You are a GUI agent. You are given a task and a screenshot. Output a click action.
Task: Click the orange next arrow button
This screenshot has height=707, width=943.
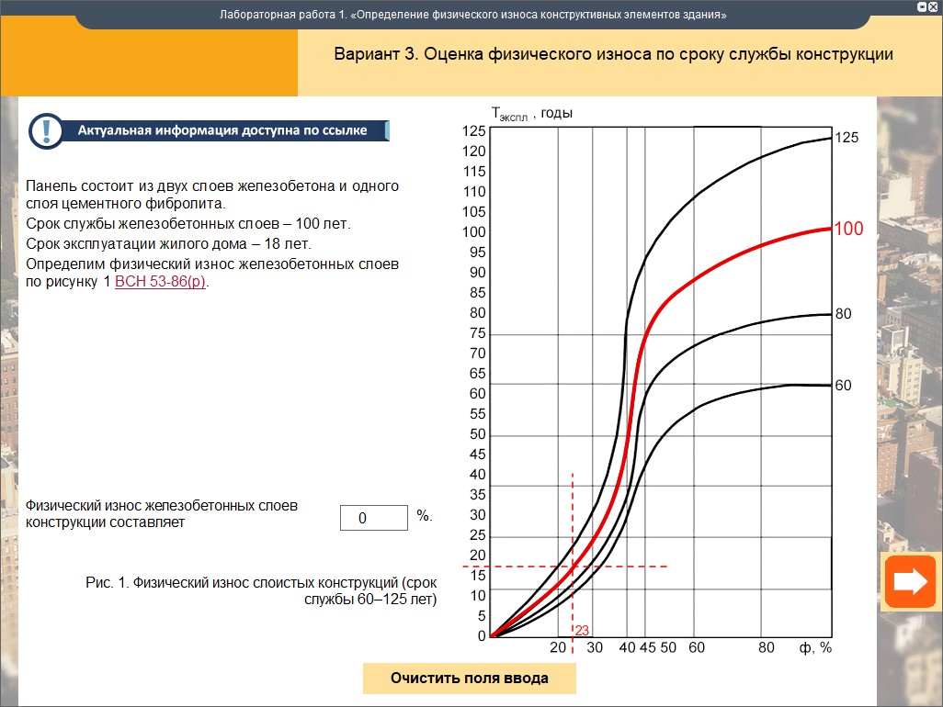coord(909,581)
